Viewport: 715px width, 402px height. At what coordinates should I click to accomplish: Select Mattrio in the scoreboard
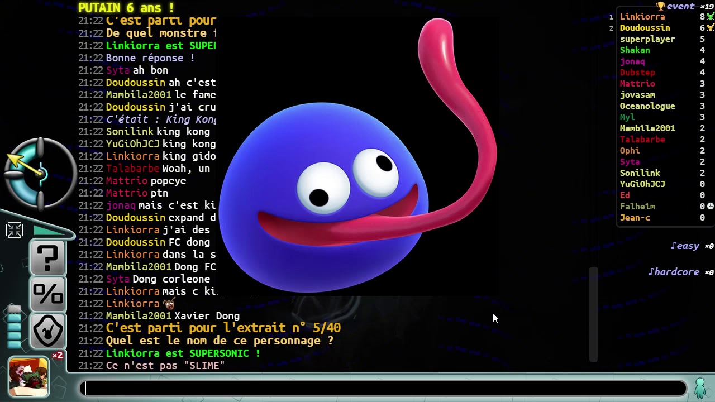(637, 84)
